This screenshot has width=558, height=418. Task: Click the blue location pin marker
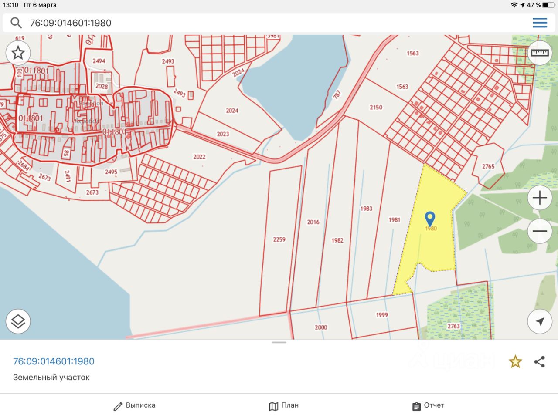pos(430,218)
